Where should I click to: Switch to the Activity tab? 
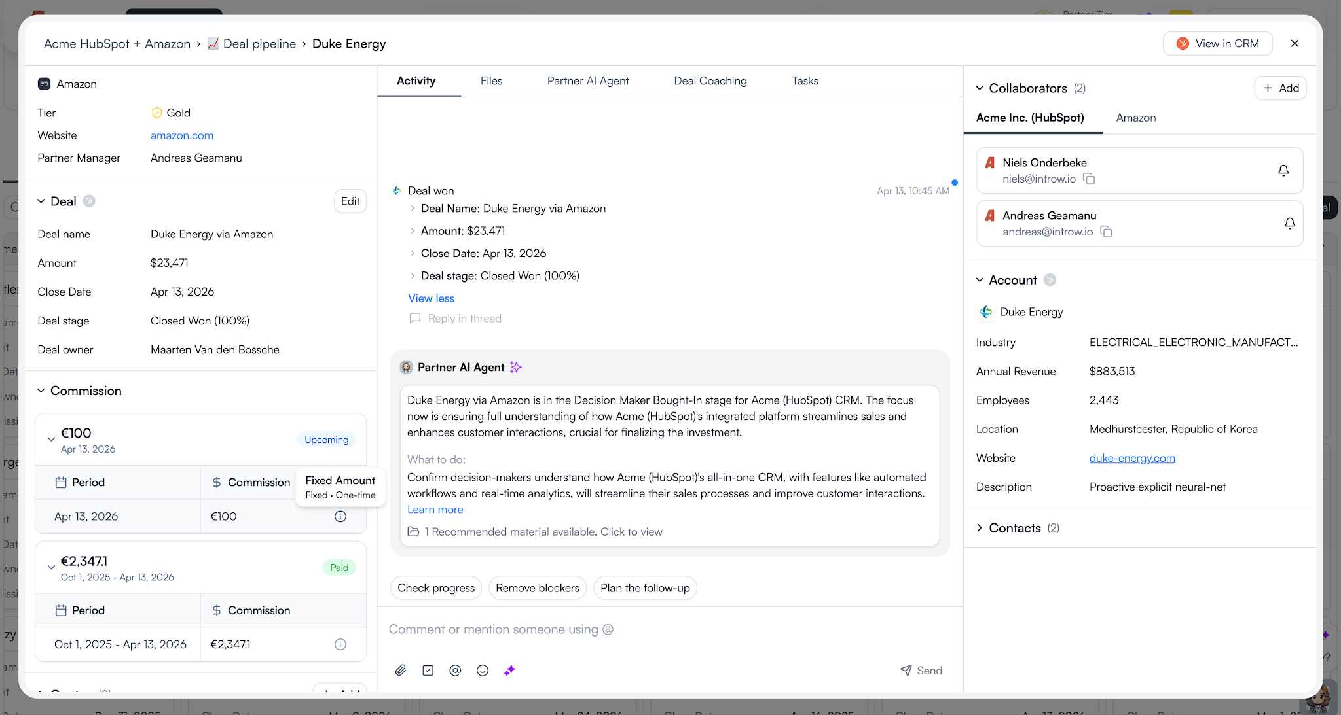pos(416,81)
